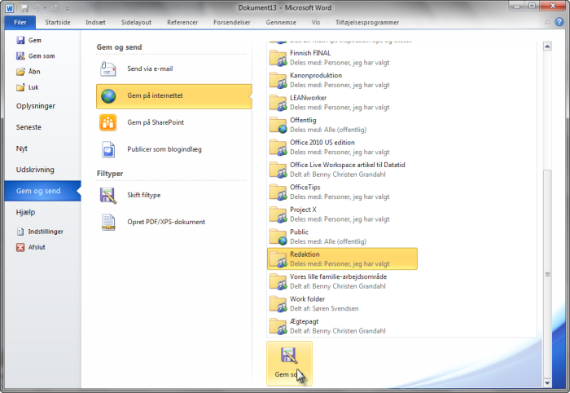The image size is (570, 393).
Task: Select Skift filtype option
Action: point(173,196)
